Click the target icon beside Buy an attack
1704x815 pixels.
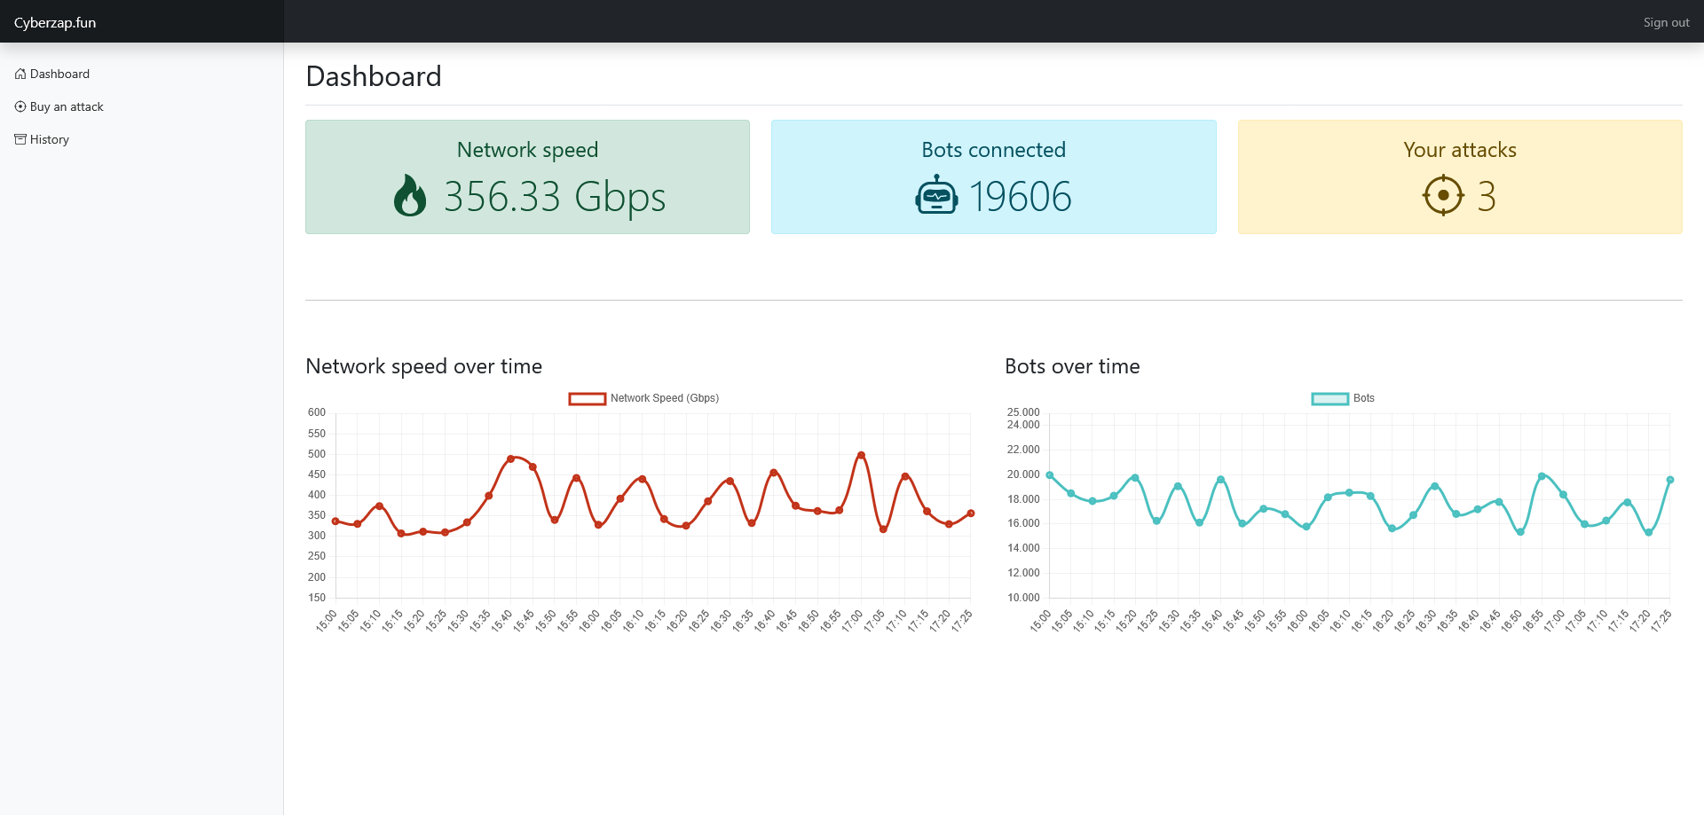[x=20, y=106]
